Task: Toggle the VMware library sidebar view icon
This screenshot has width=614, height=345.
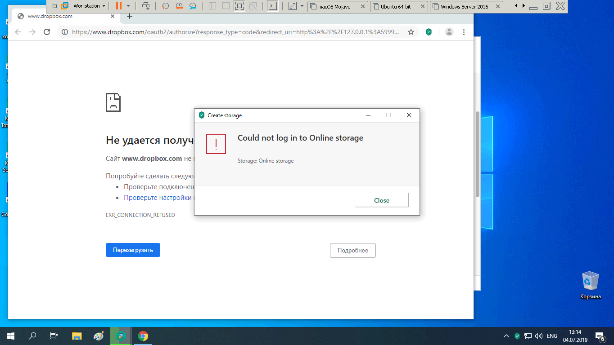Action: pyautogui.click(x=212, y=6)
